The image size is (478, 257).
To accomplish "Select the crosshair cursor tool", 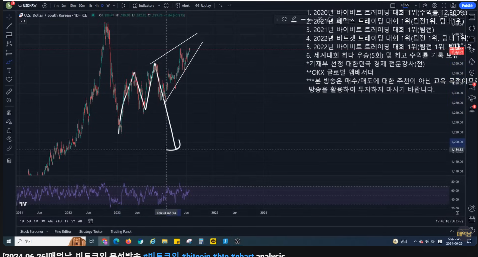I will [9, 17].
